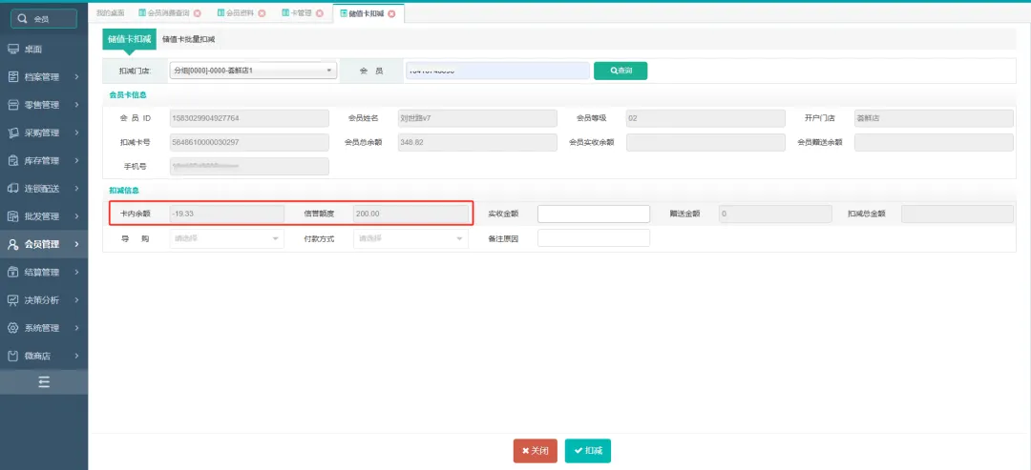Click the 备注原因 text field

[x=593, y=238]
